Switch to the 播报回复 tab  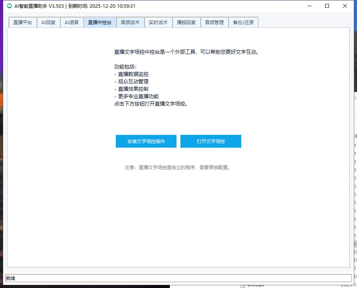186,23
